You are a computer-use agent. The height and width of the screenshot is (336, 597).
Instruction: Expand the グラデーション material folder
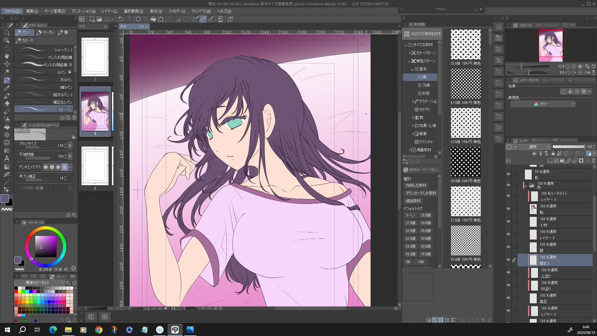pos(414,102)
